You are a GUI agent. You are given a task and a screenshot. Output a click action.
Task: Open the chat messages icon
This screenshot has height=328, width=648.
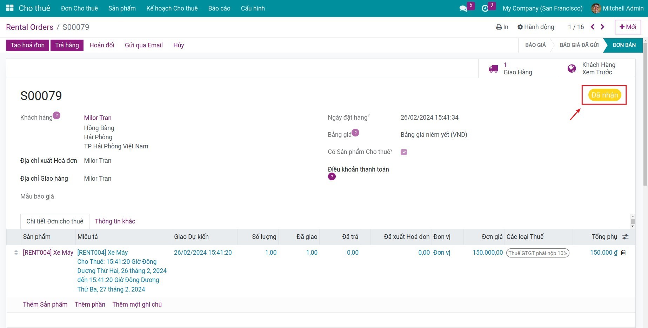point(463,8)
